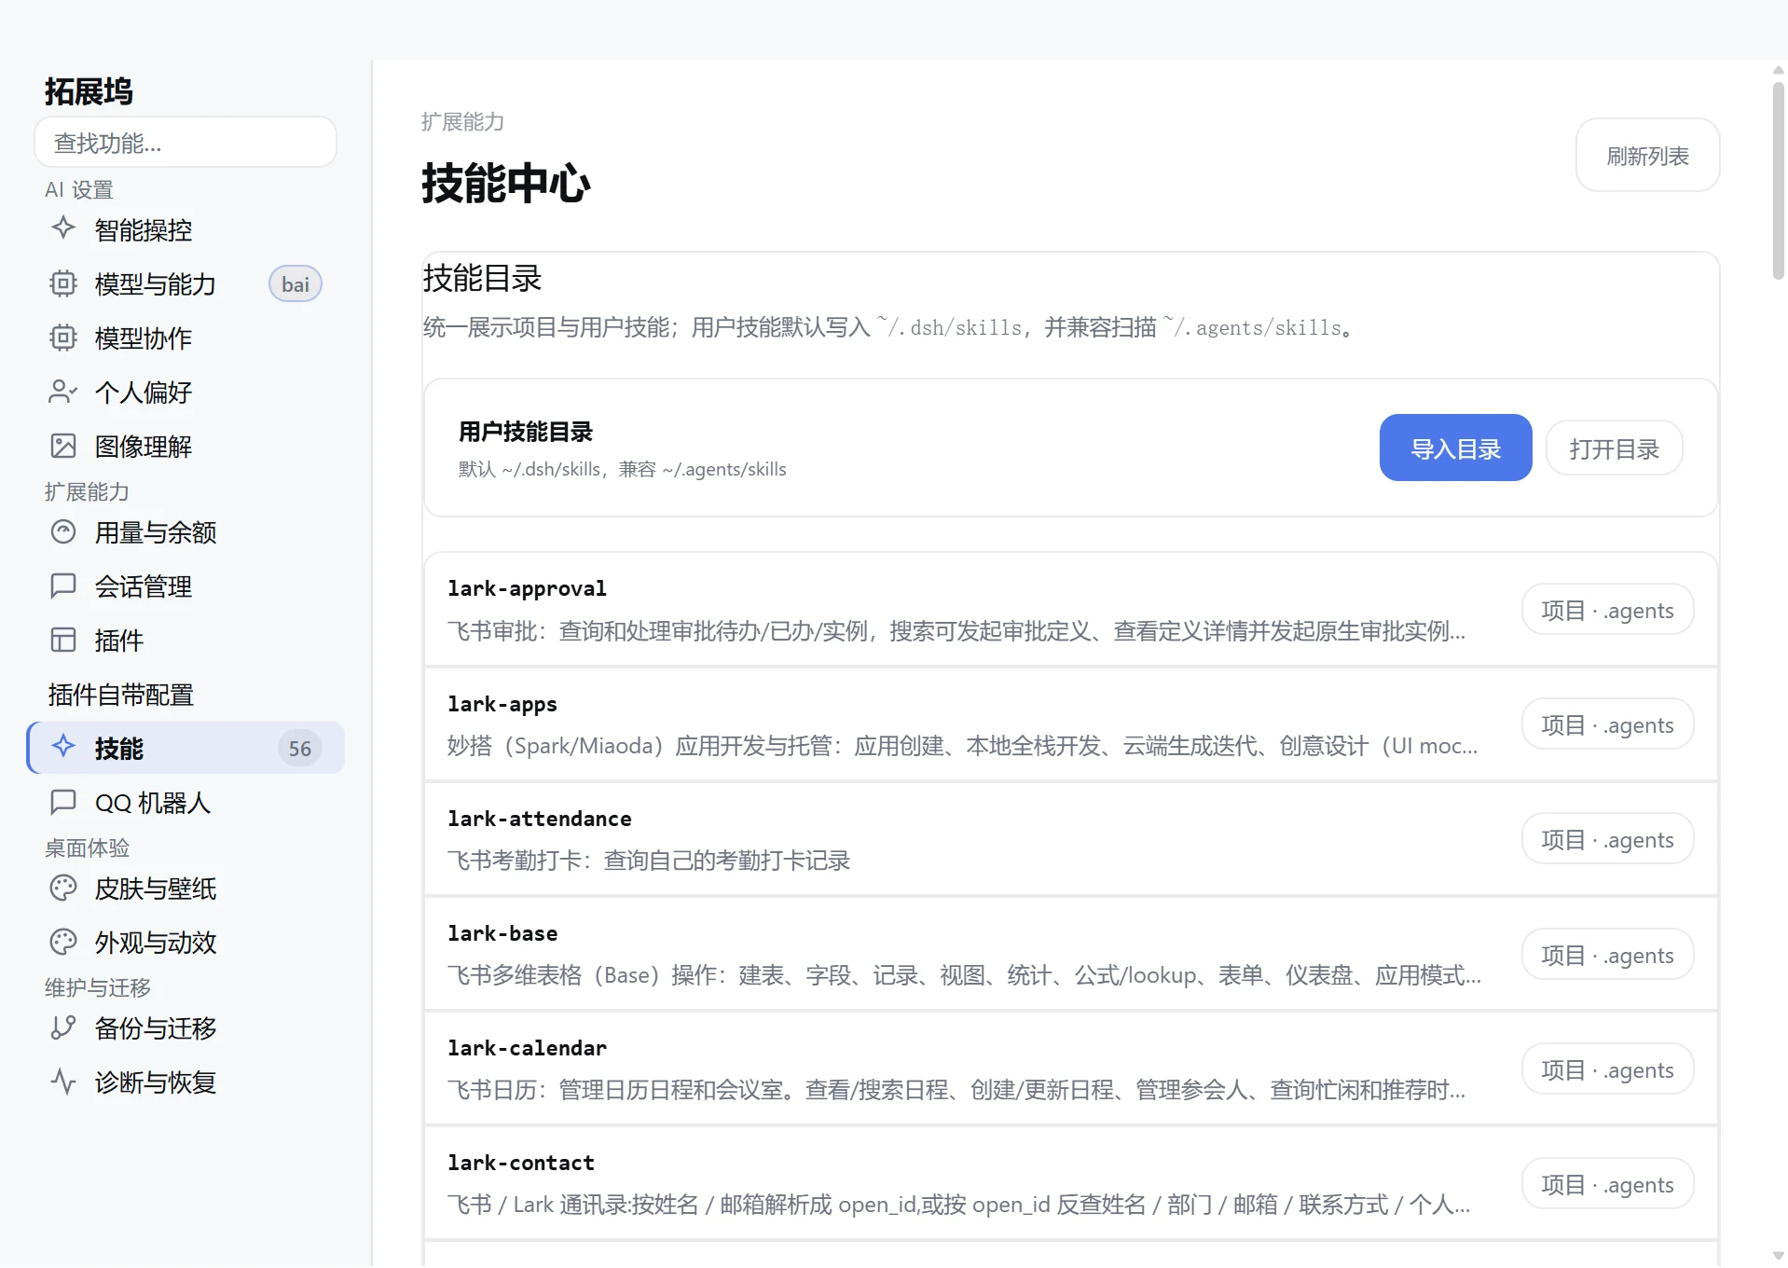Click the 打开目录 button
This screenshot has width=1788, height=1268.
[x=1614, y=448]
